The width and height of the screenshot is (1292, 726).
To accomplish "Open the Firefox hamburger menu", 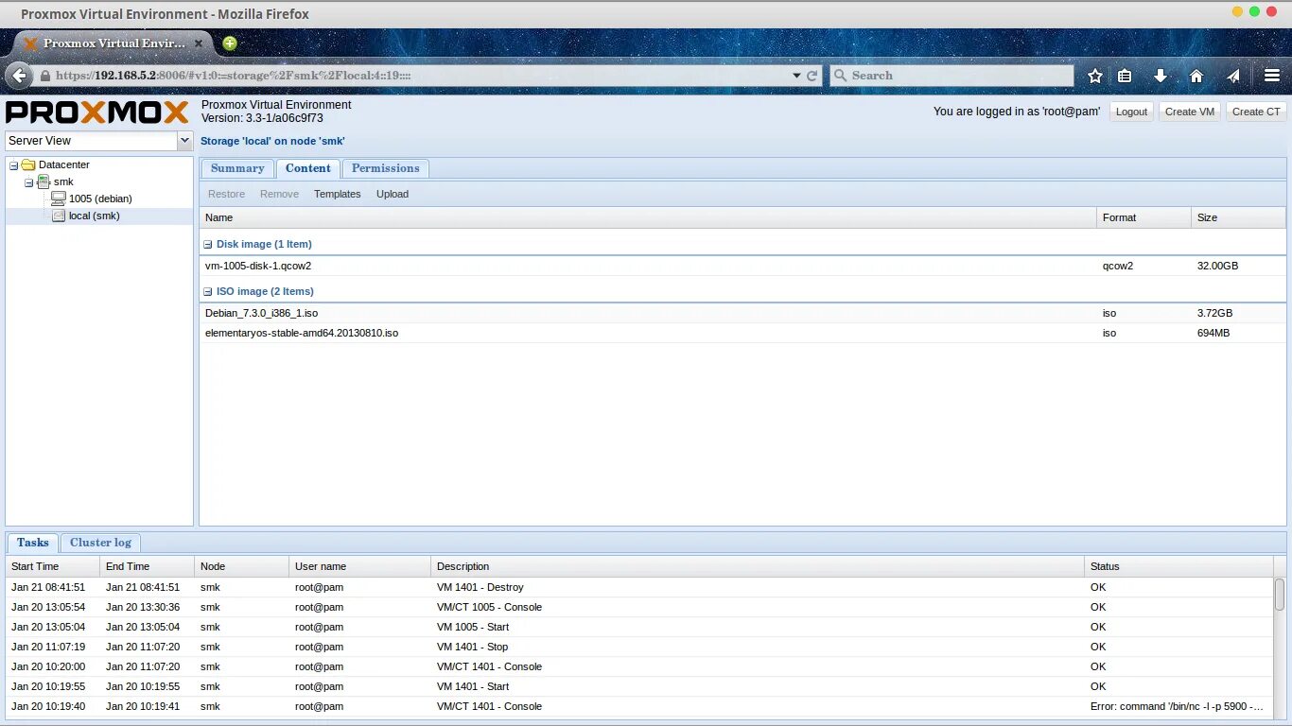I will click(x=1272, y=76).
